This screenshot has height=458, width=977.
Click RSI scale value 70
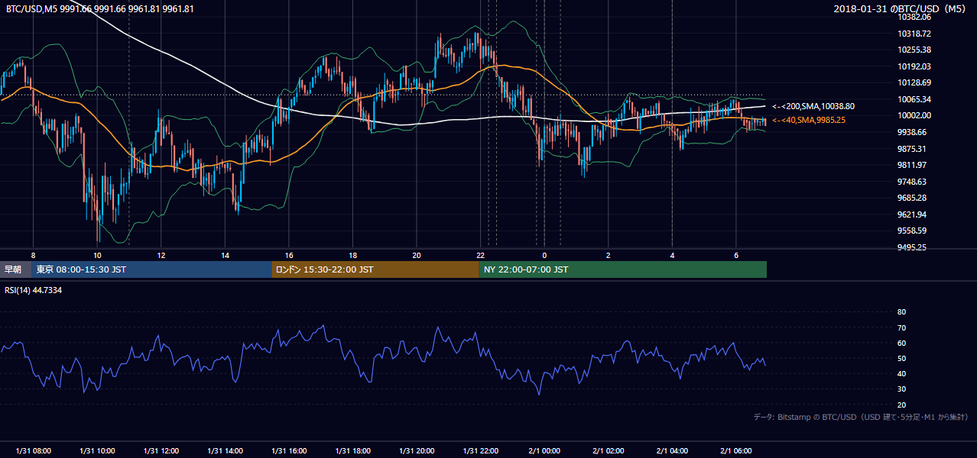click(901, 327)
